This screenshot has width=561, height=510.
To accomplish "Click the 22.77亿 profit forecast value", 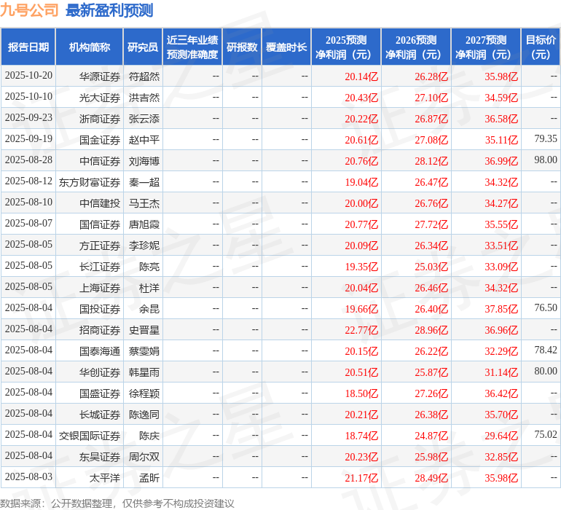I will tap(361, 330).
